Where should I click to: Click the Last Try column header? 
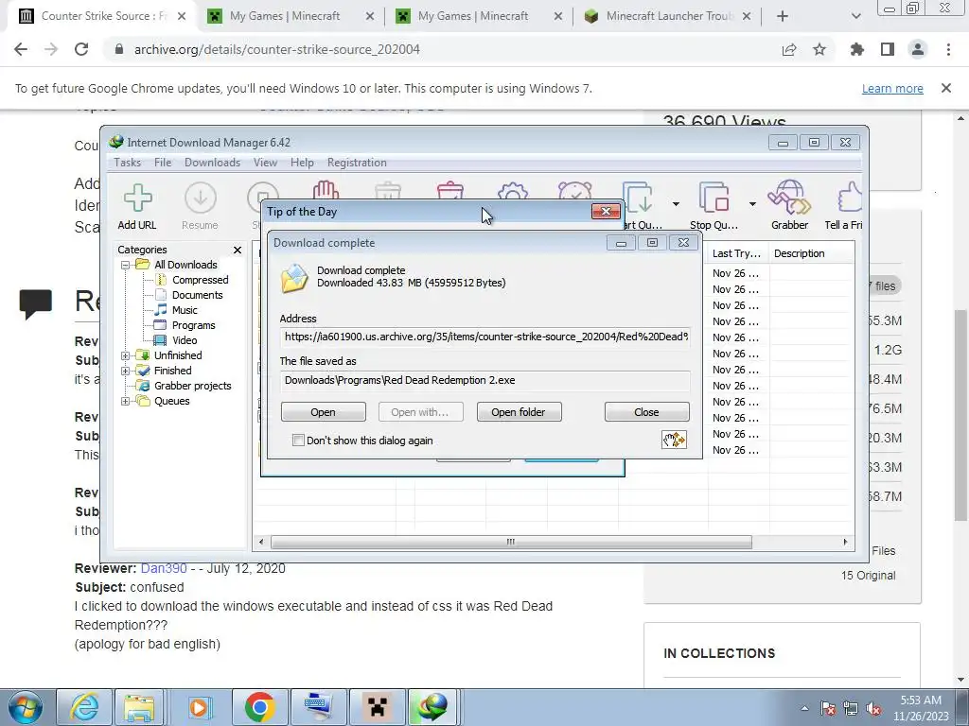click(x=736, y=253)
